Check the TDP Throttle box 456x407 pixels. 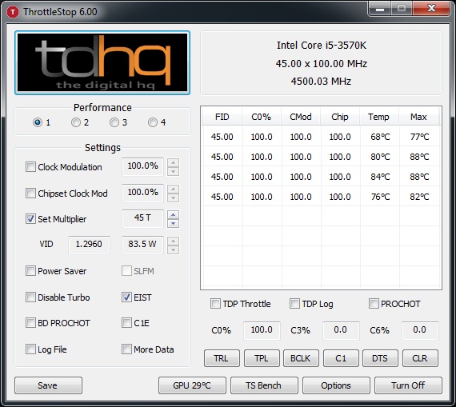coord(215,304)
